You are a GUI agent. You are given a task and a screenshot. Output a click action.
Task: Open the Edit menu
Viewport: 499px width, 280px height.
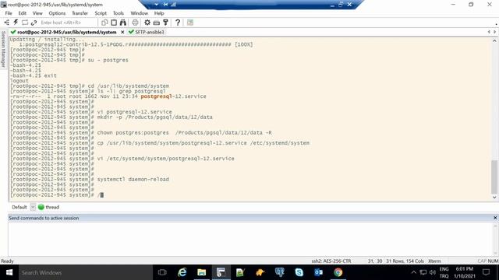[23, 13]
